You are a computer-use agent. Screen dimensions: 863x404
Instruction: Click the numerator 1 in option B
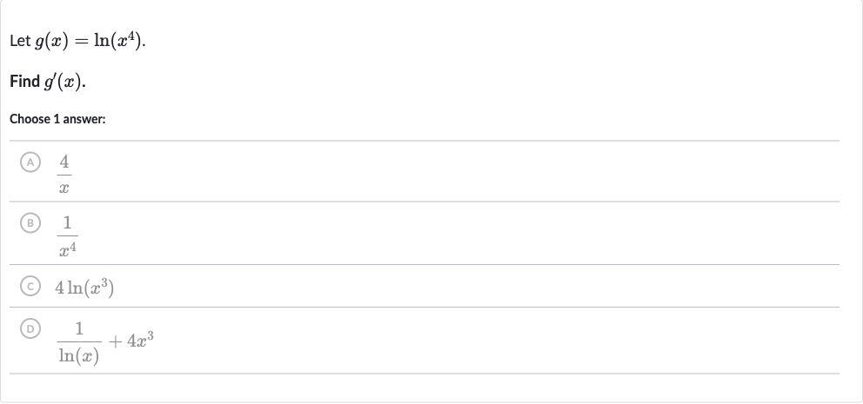(x=67, y=222)
